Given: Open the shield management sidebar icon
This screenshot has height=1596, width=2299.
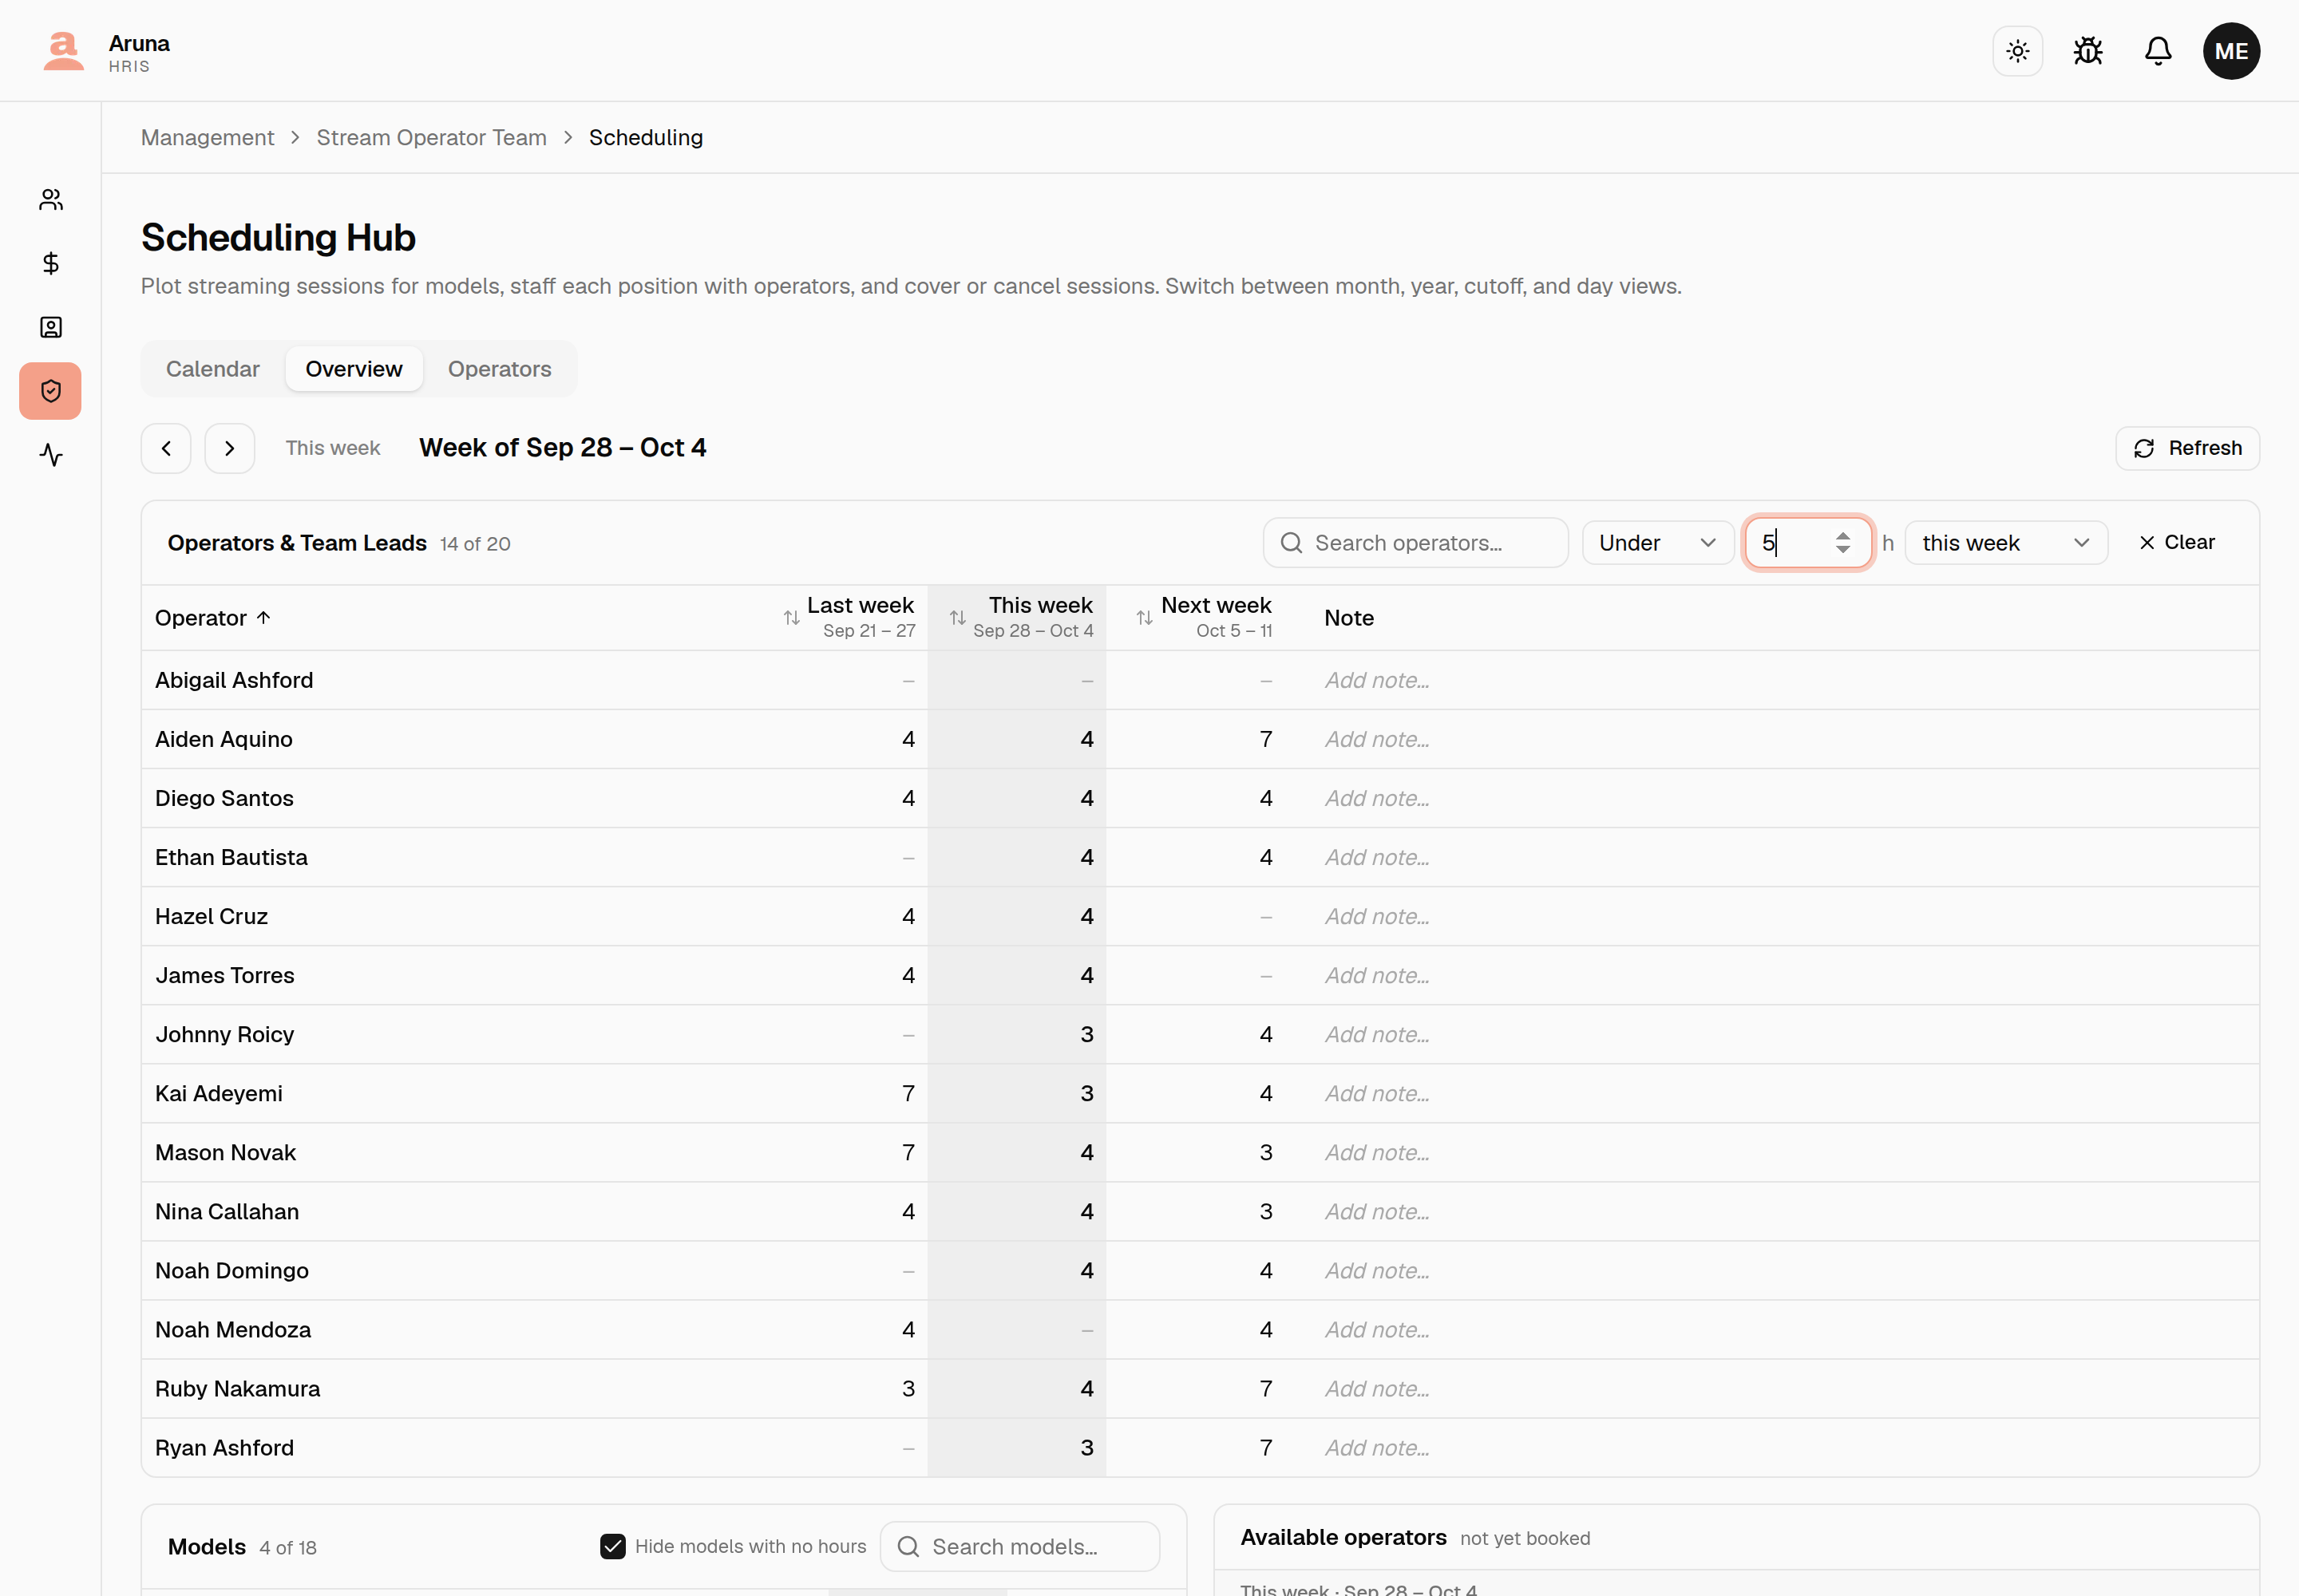Looking at the screenshot, I should 51,391.
